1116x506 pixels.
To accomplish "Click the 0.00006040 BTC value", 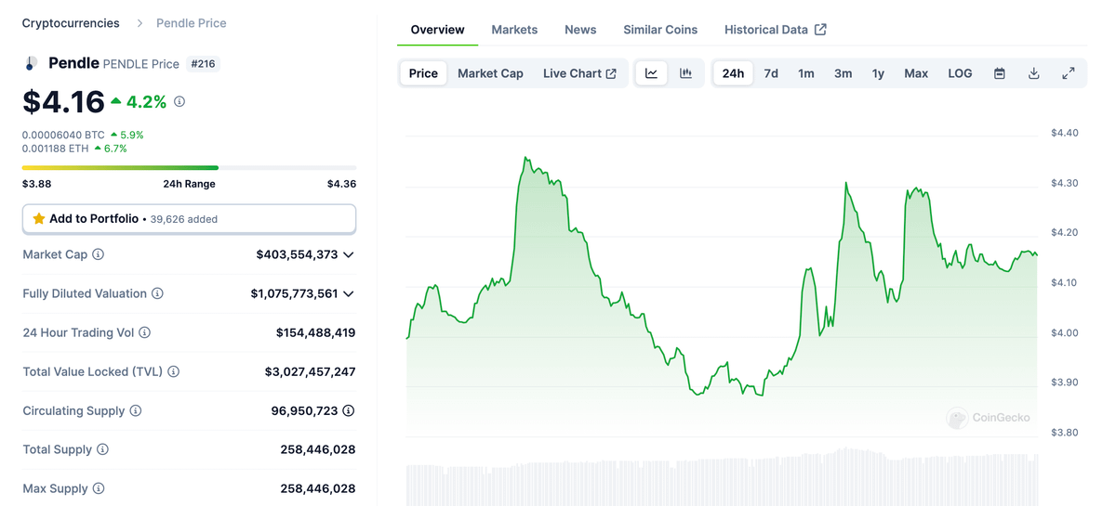I will pyautogui.click(x=63, y=135).
